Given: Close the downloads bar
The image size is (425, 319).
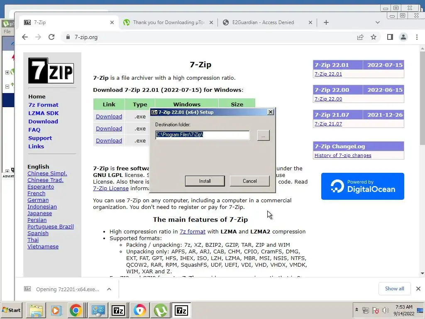Looking at the screenshot, I should [x=418, y=289].
